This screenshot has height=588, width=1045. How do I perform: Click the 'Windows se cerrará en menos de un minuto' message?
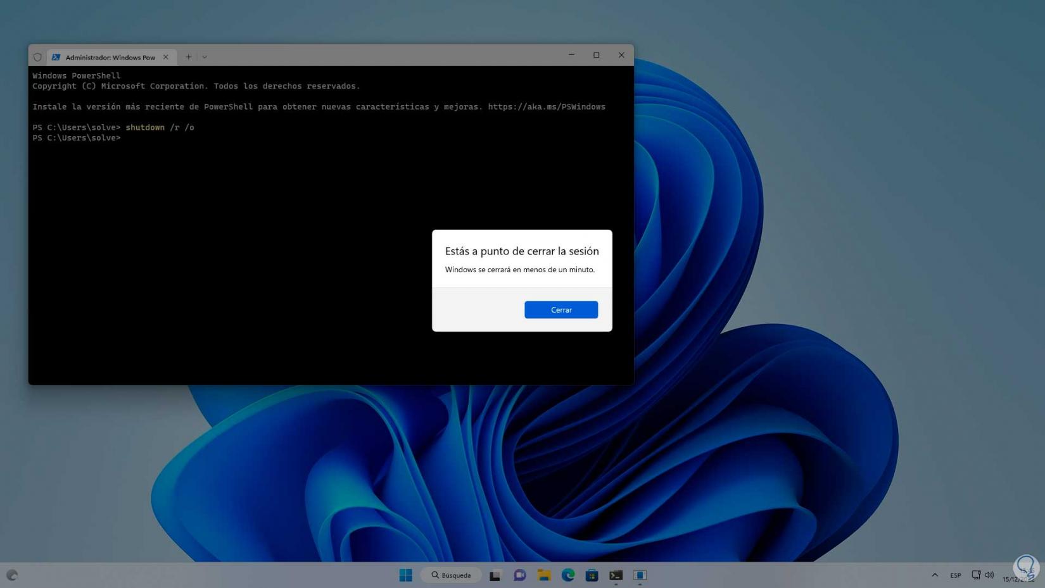point(520,270)
